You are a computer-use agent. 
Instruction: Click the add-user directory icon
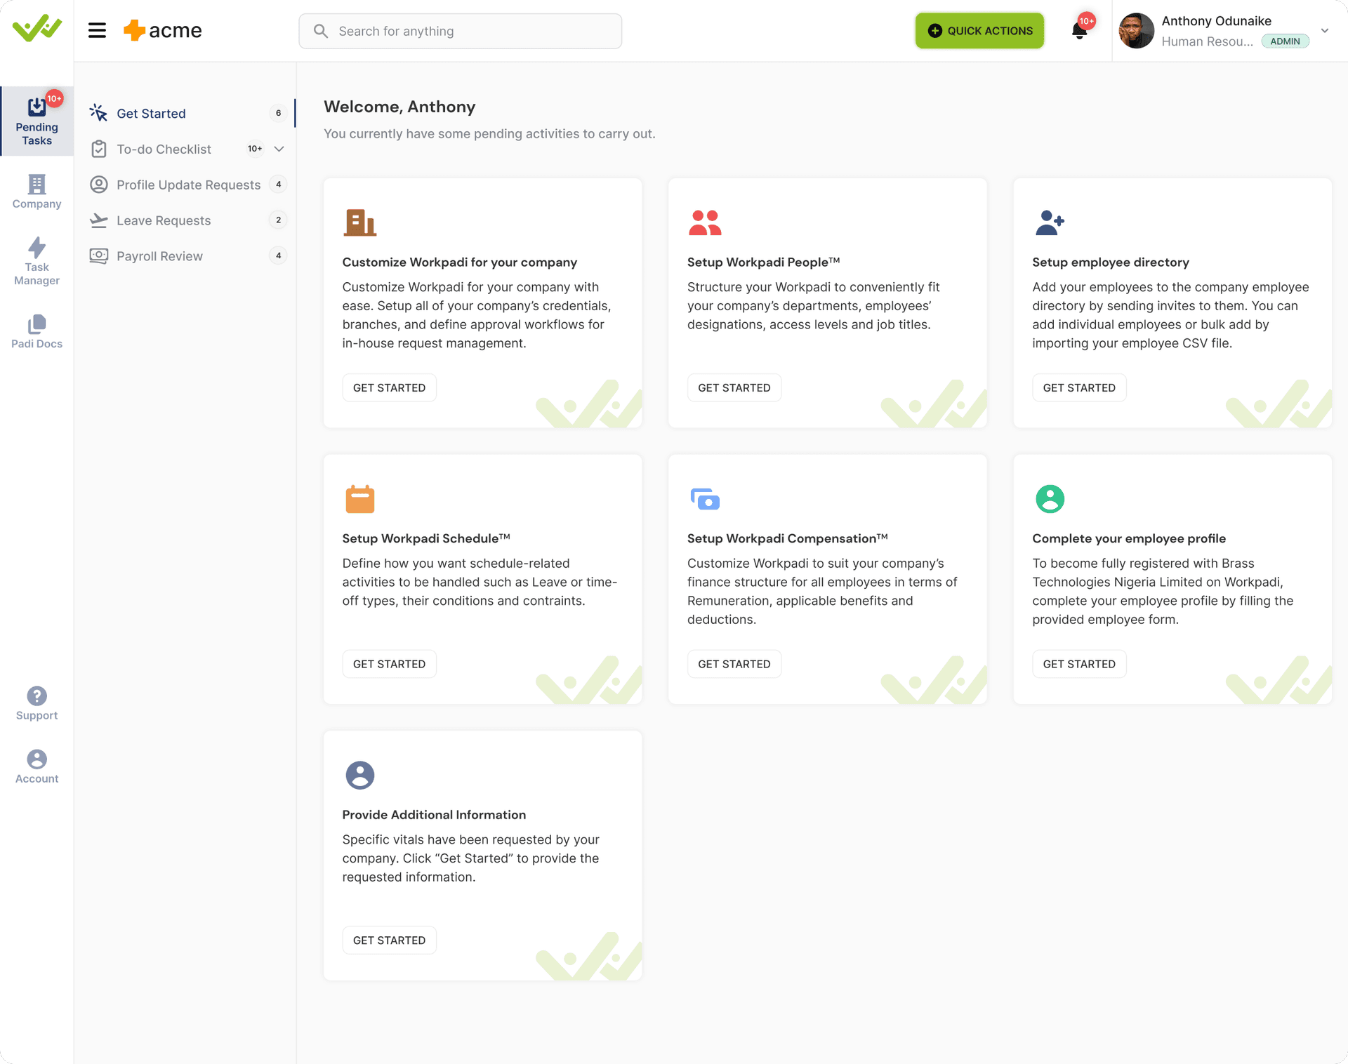pos(1050,222)
